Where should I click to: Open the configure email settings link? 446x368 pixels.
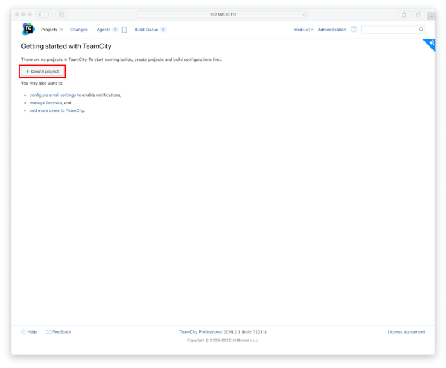[53, 95]
